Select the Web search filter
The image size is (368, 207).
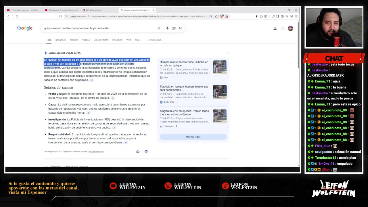tap(129, 40)
